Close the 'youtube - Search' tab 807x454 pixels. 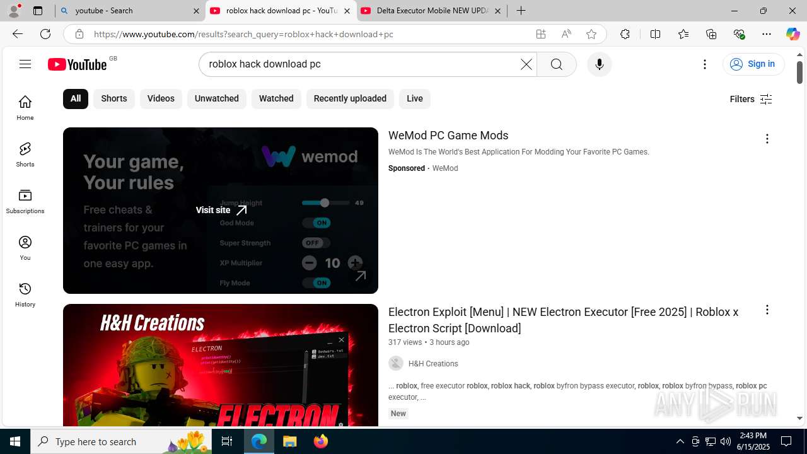196,11
